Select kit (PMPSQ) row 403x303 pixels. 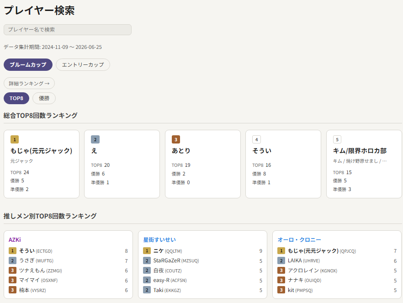point(337,290)
